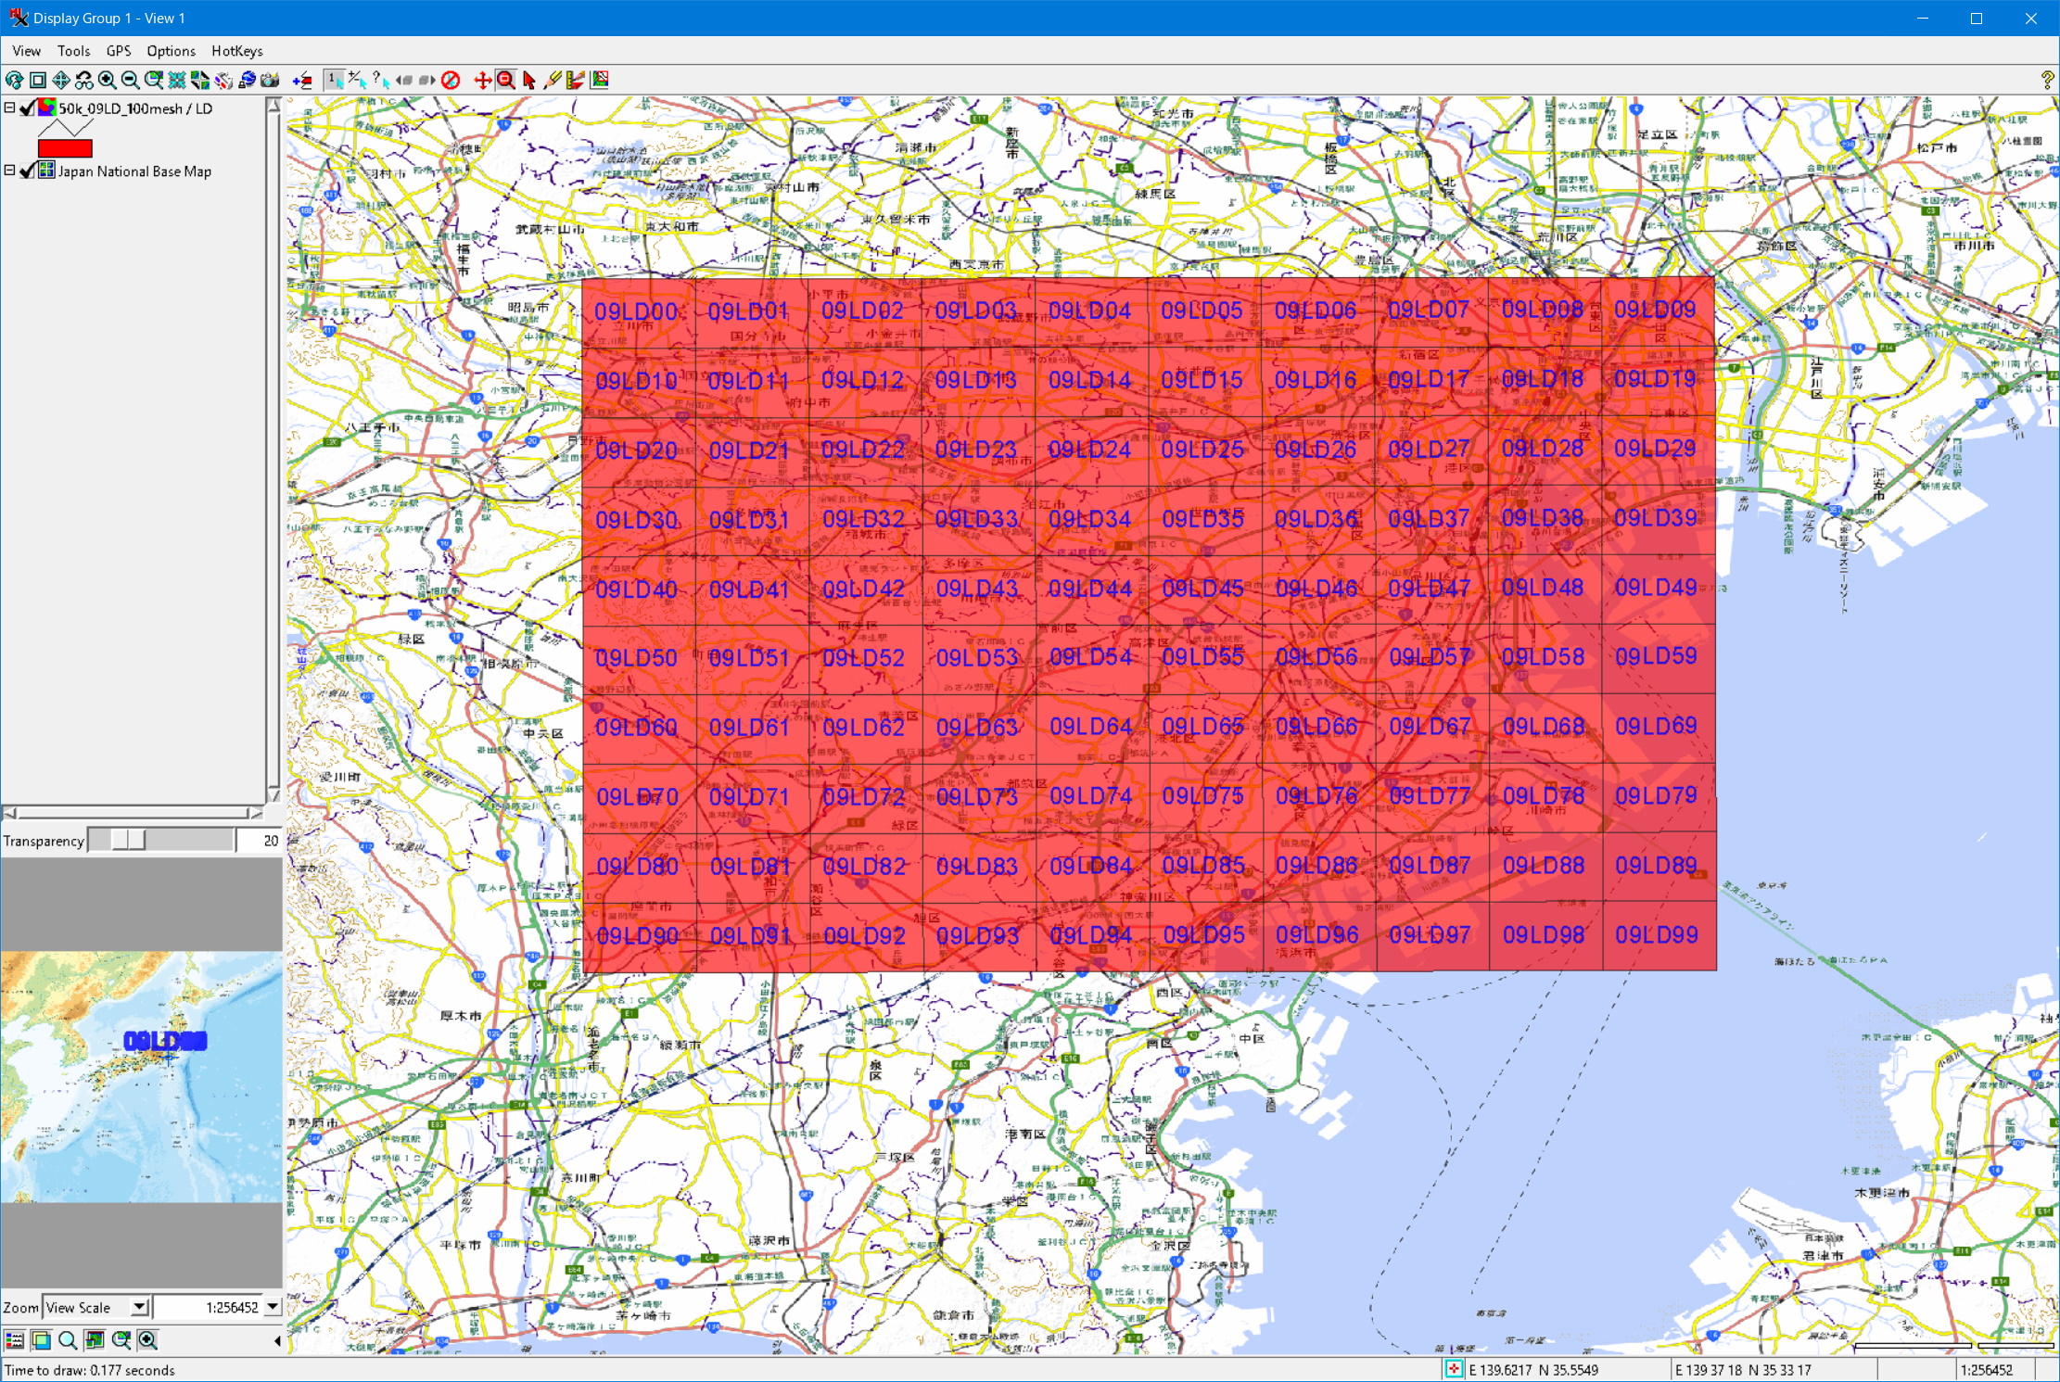Click the split map tiles icon
The image size is (2060, 1382).
pyautogui.click(x=199, y=81)
